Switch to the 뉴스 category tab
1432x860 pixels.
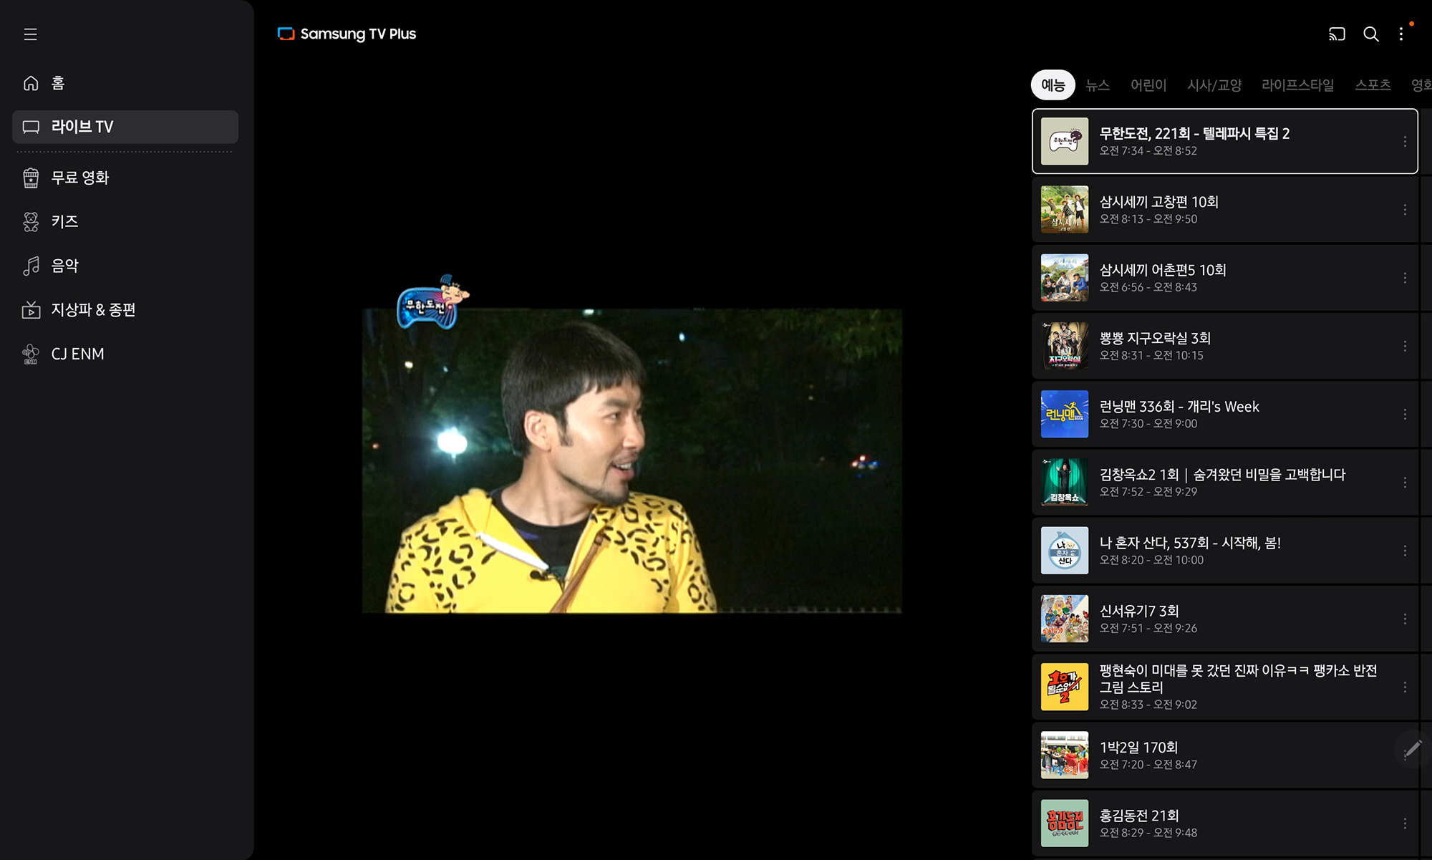pos(1097,85)
